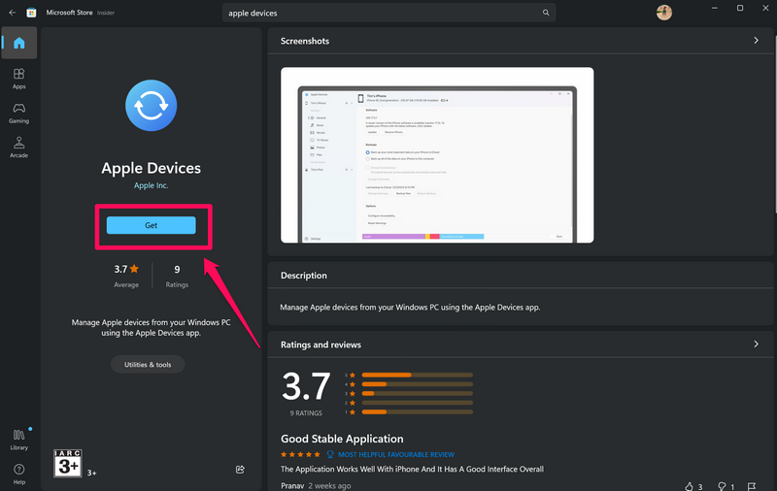Screen dimensions: 777x491
Task: Click the thumbs up icon on review
Action: (x=688, y=485)
